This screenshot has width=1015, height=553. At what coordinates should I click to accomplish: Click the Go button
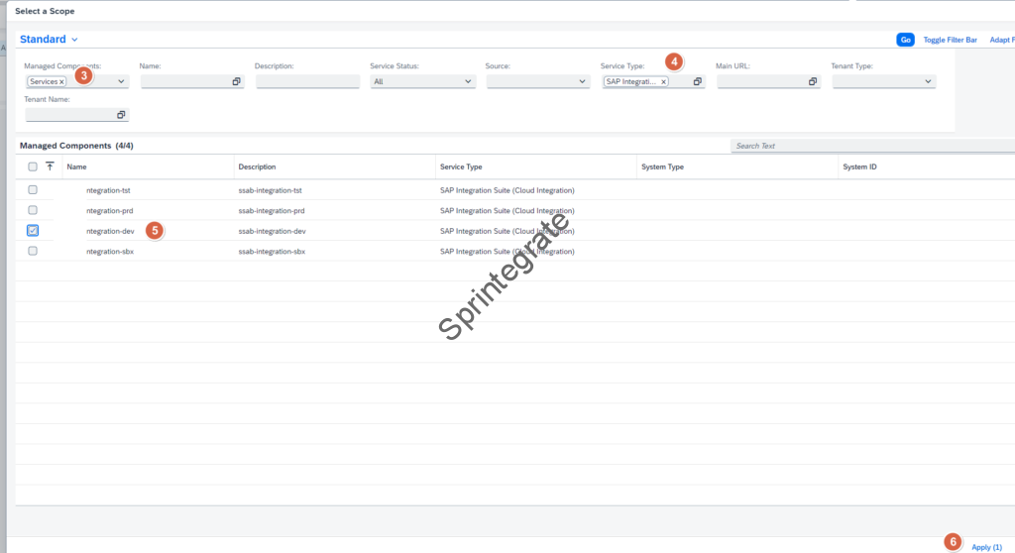(905, 40)
